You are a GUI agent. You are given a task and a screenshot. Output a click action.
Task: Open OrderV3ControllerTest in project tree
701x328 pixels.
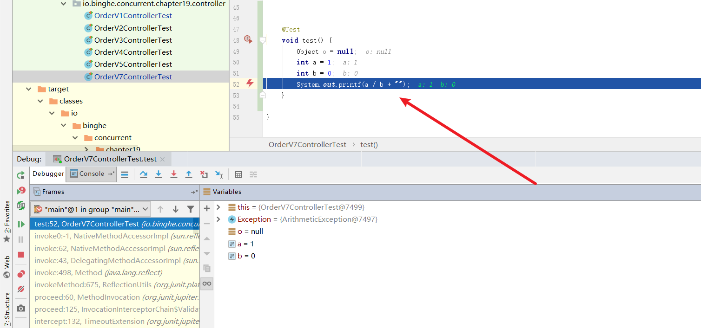133,40
